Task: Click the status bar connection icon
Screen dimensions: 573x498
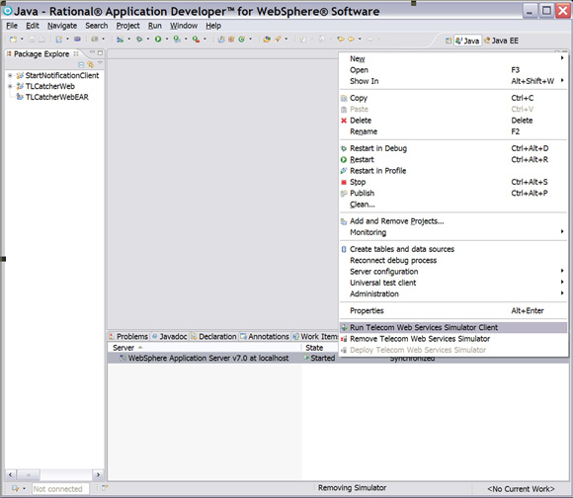Action: [x=15, y=488]
